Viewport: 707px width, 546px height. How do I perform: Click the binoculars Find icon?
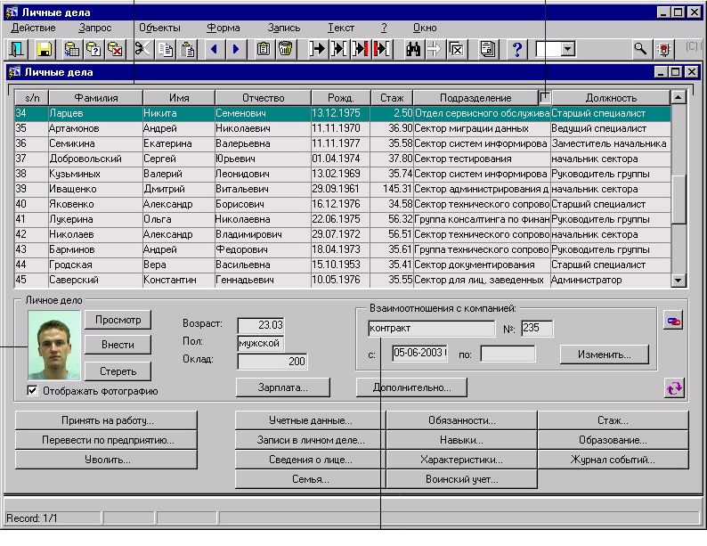click(413, 49)
